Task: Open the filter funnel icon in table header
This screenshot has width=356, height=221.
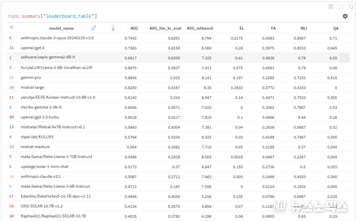Action: pos(11,28)
